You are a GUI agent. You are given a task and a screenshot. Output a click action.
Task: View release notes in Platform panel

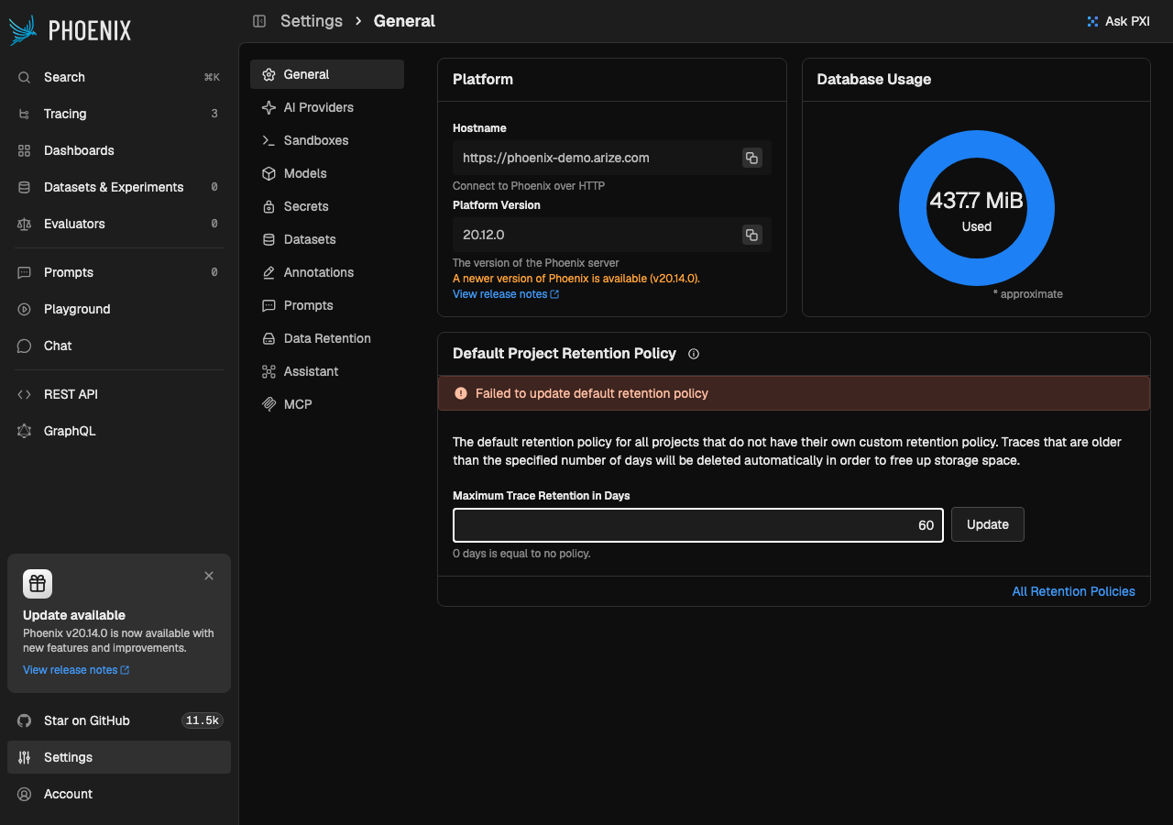coord(506,294)
